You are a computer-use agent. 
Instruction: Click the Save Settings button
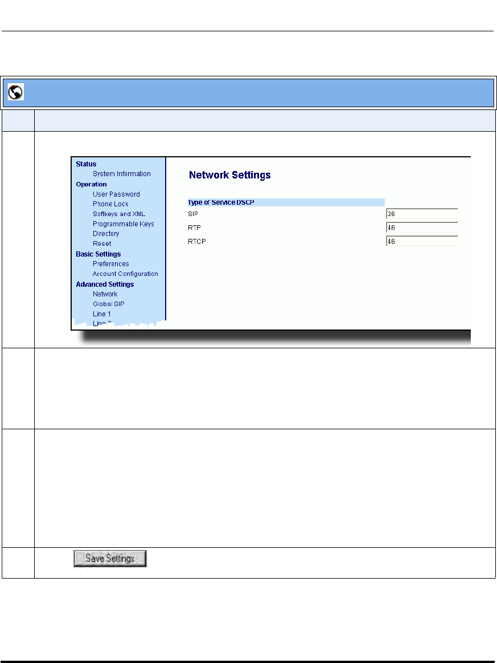point(110,558)
